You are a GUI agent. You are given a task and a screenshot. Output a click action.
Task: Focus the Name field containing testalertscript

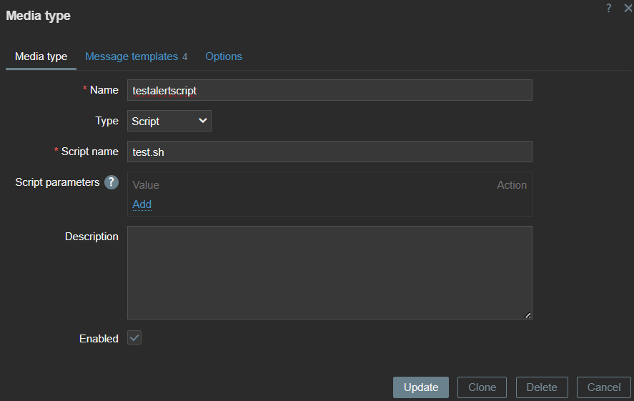click(x=330, y=91)
